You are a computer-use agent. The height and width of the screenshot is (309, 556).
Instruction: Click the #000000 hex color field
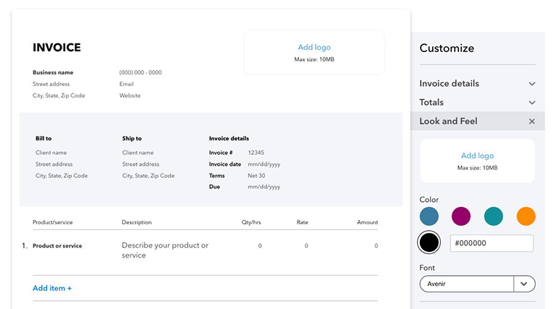coord(492,243)
